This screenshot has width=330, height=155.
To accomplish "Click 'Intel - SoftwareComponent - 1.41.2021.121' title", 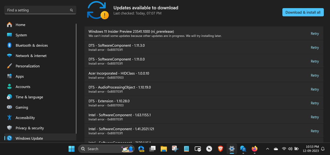I will coord(121,129).
